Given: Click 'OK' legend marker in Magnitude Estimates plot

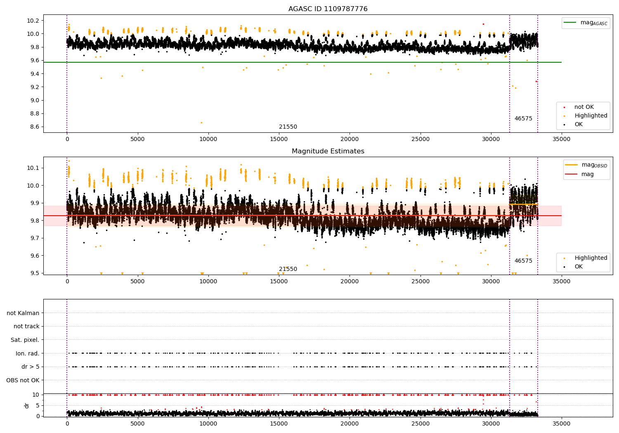Looking at the screenshot, I should click(x=564, y=267).
